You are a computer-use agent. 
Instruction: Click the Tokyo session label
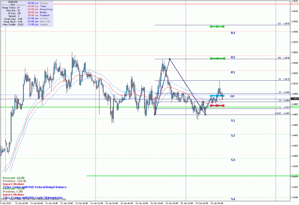pos(43,6)
